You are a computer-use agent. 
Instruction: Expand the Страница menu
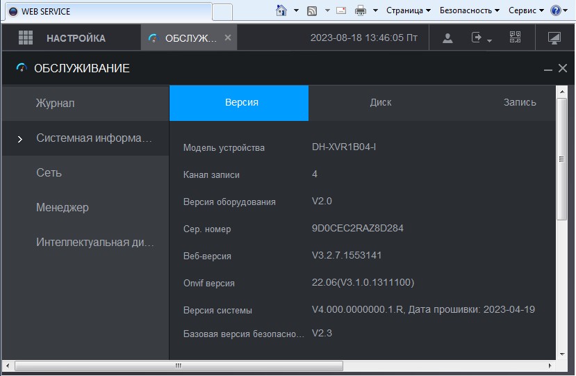point(408,10)
